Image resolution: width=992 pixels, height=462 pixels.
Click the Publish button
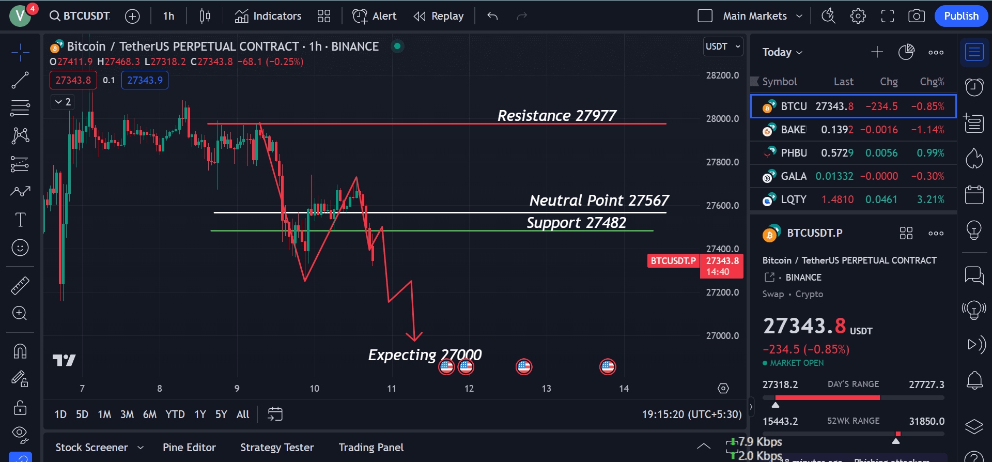[960, 16]
